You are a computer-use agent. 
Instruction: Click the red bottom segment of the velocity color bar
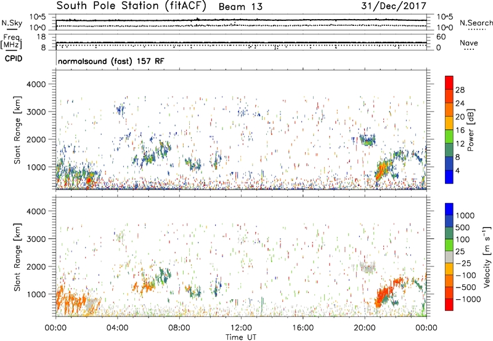click(449, 305)
